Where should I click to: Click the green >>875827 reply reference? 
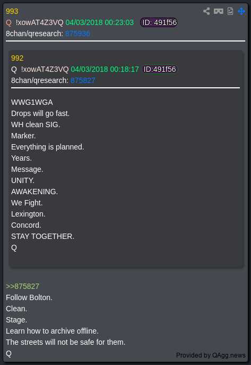coord(22,286)
